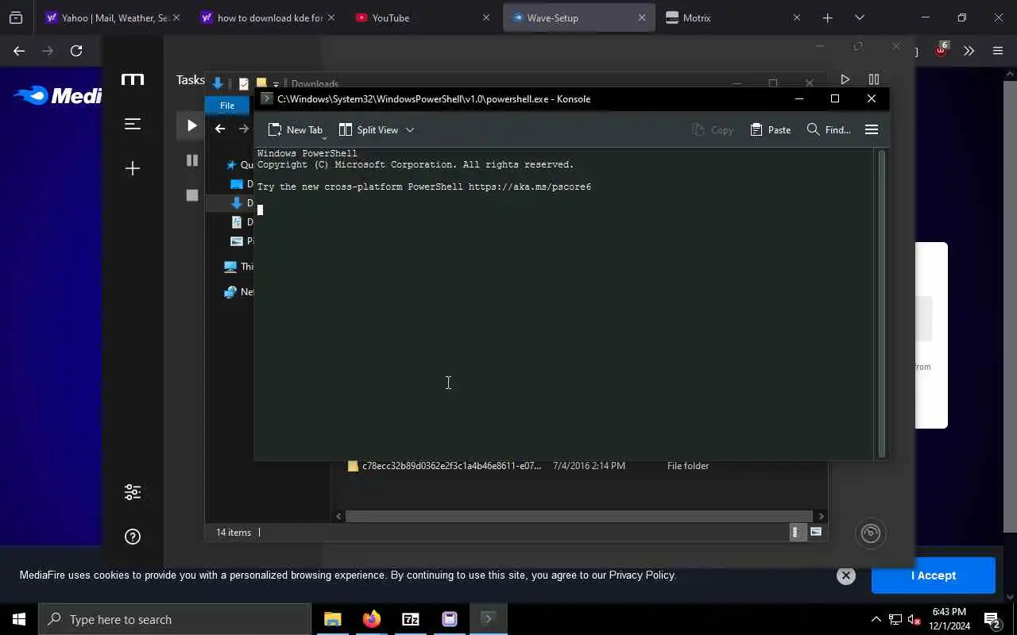The image size is (1017, 635).
Task: Reload the browser page
Action: 76,51
